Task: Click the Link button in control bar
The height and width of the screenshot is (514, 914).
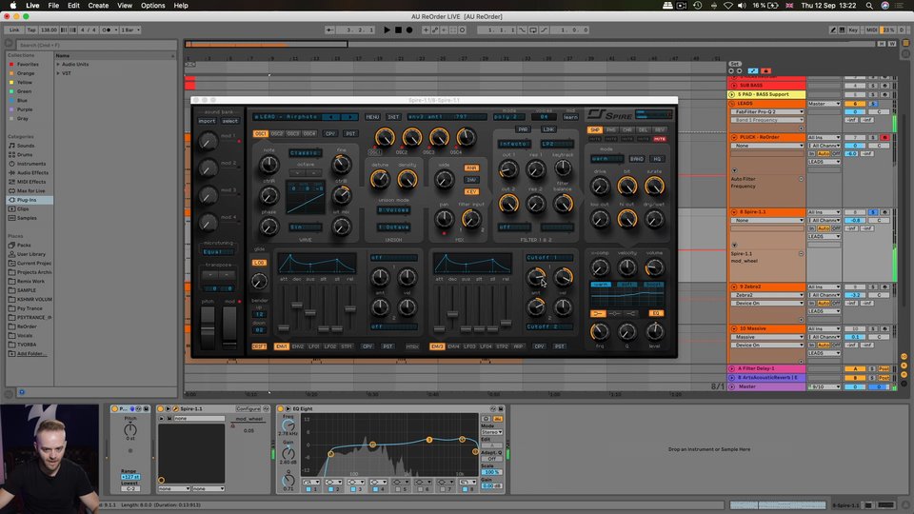Action: pyautogui.click(x=14, y=30)
